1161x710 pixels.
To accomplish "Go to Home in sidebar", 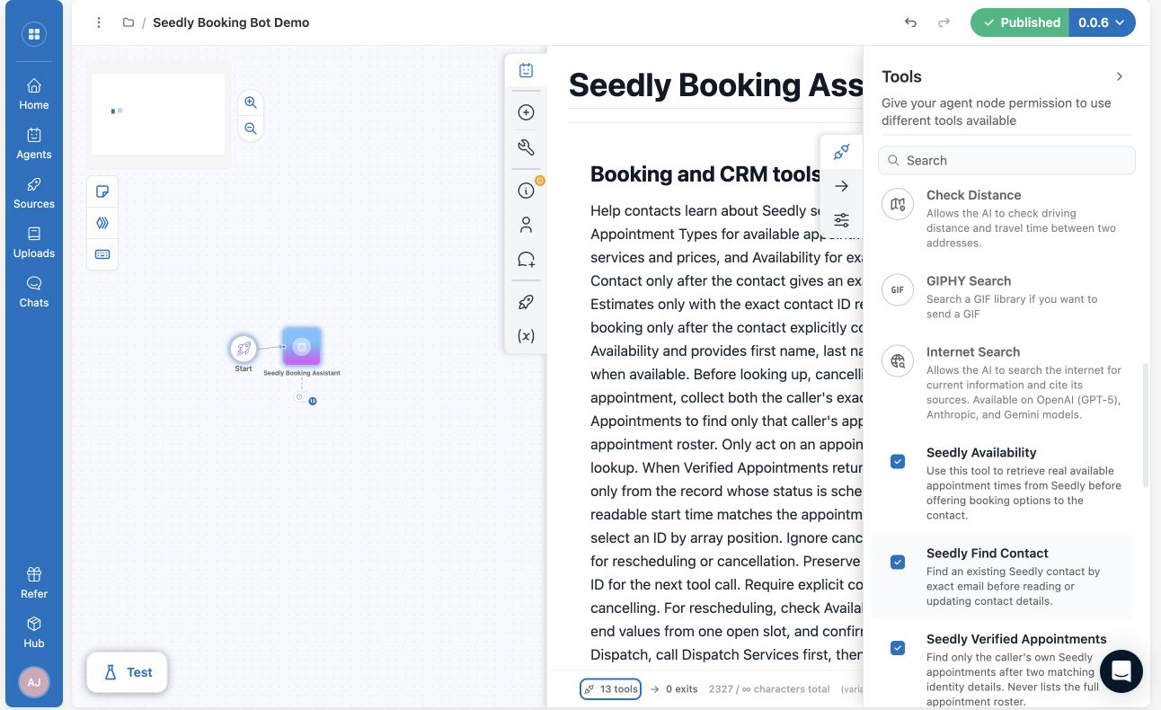I will pyautogui.click(x=34, y=93).
